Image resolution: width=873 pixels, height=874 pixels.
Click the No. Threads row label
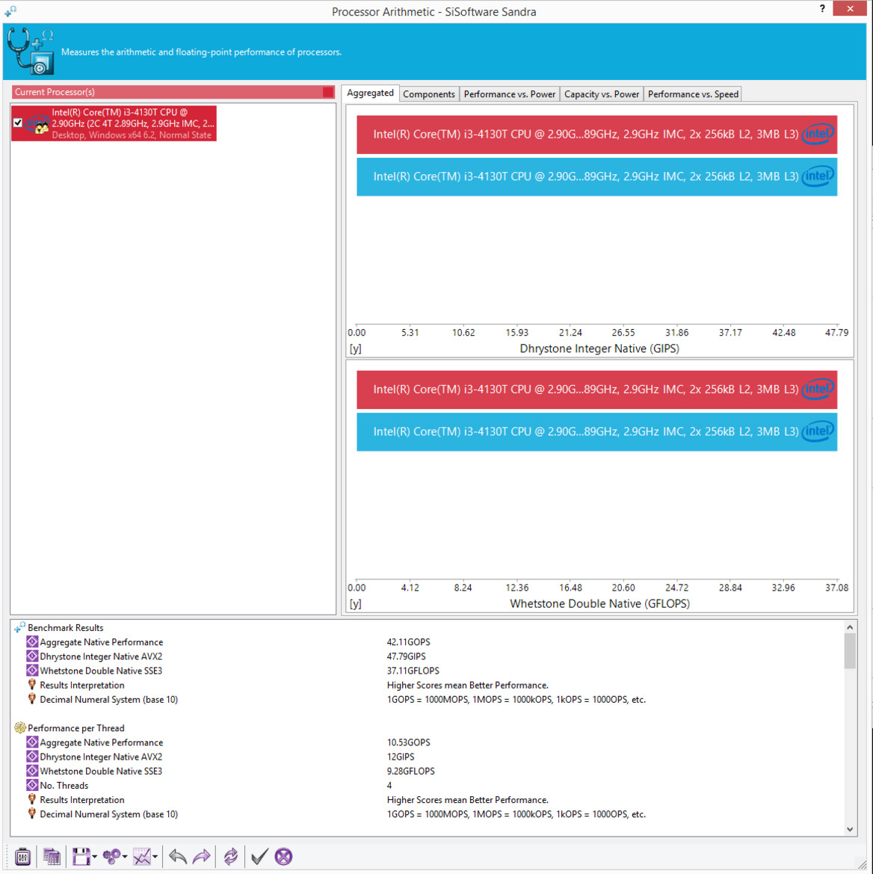tap(64, 785)
